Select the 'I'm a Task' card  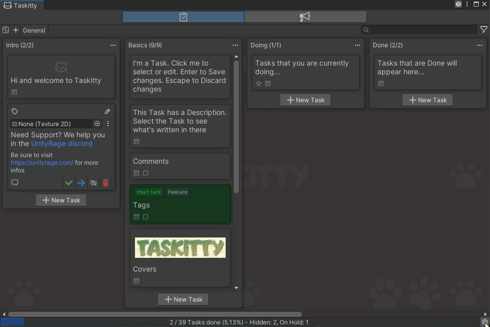coord(180,77)
